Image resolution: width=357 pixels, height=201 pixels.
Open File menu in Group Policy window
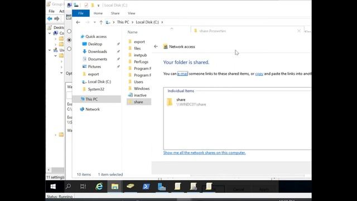pyautogui.click(x=51, y=11)
